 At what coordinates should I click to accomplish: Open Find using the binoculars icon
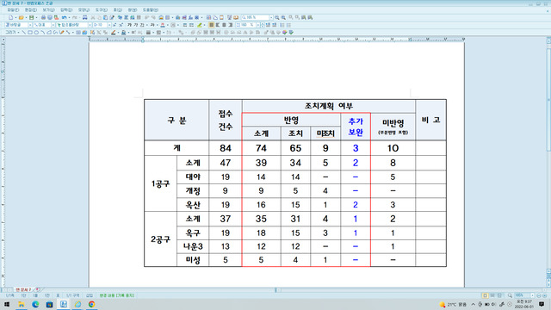pyautogui.click(x=84, y=17)
